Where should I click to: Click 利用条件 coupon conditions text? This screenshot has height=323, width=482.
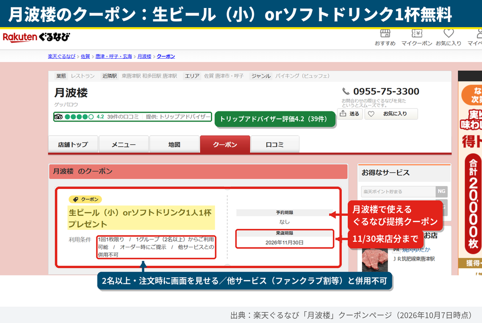tap(156, 247)
